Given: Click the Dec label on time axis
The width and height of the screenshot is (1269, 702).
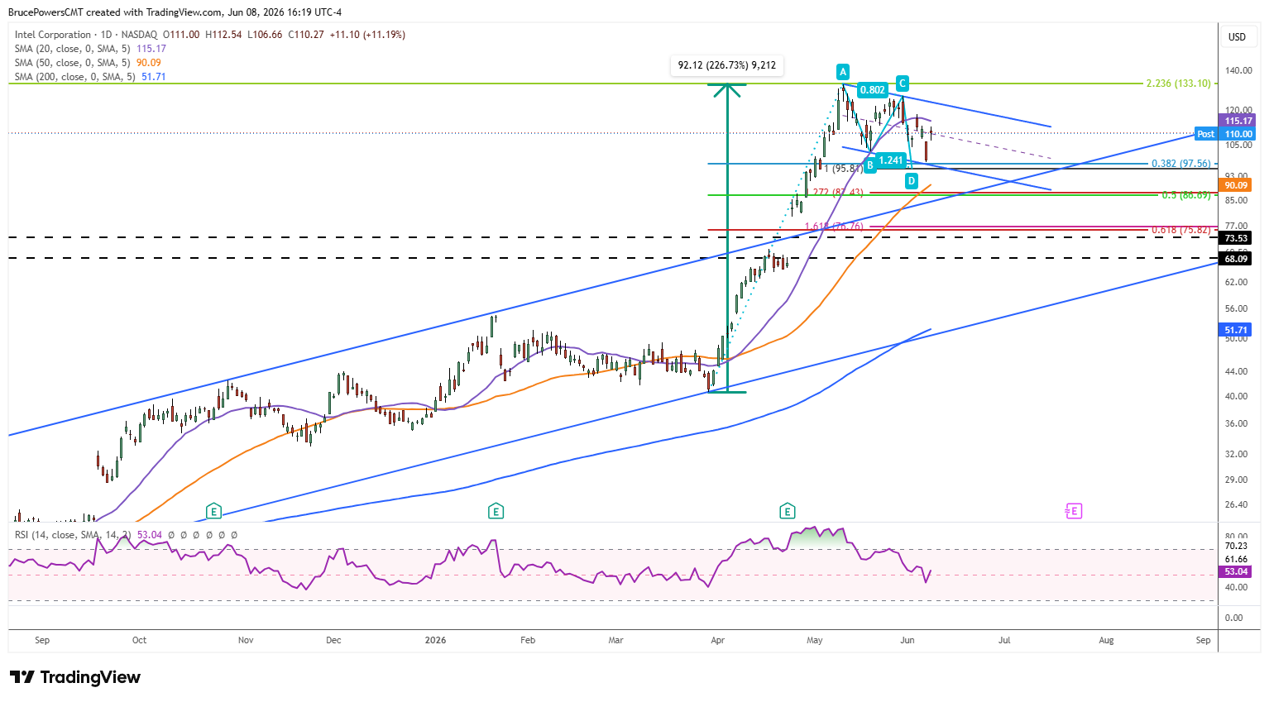Looking at the screenshot, I should coord(333,640).
